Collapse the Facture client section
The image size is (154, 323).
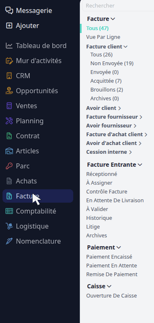click(125, 47)
